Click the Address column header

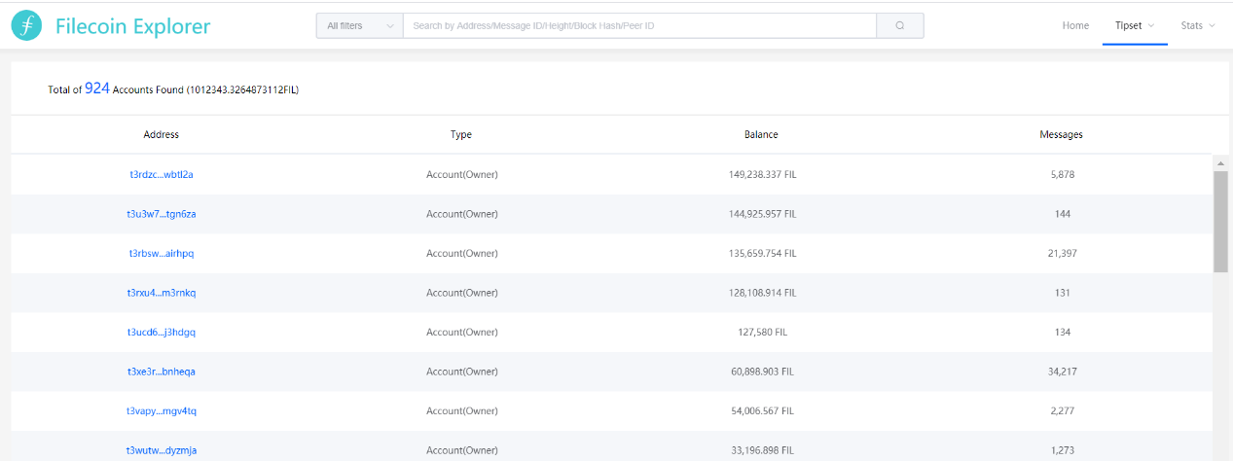pyautogui.click(x=162, y=135)
